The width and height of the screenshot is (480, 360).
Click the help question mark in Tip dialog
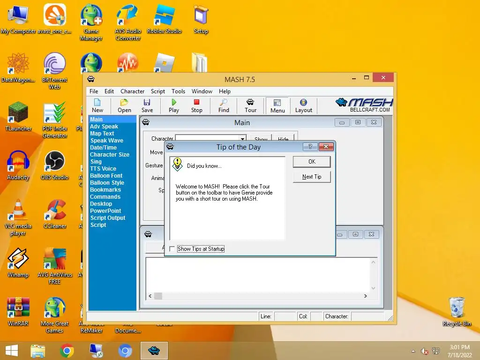[310, 147]
